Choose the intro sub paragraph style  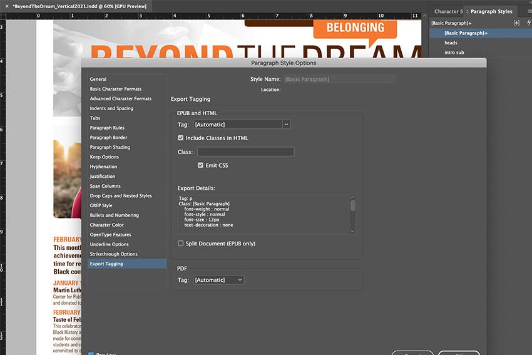454,53
